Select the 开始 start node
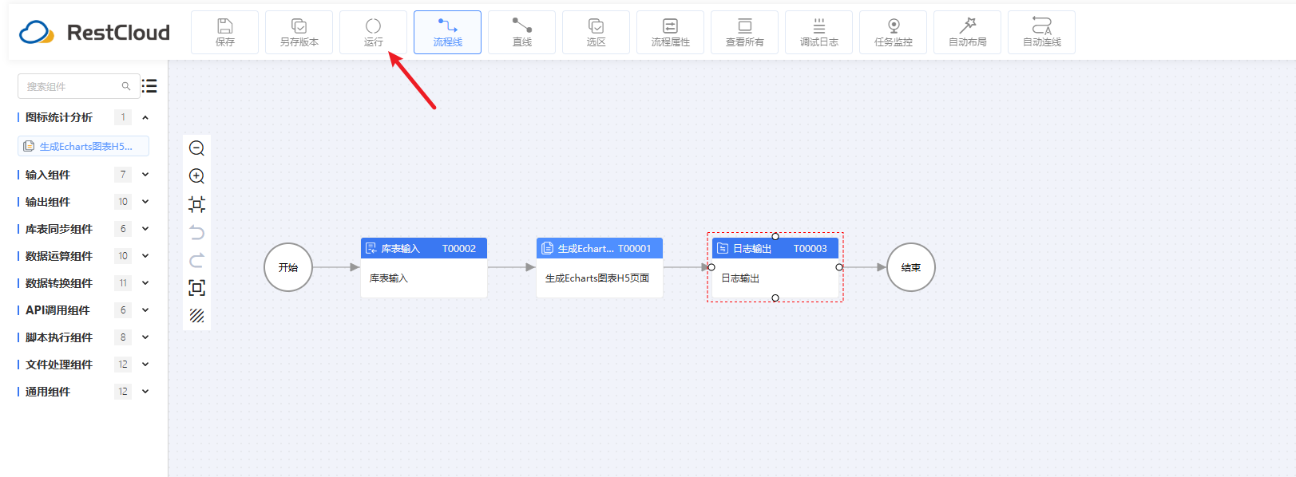Image resolution: width=1296 pixels, height=477 pixels. (288, 267)
